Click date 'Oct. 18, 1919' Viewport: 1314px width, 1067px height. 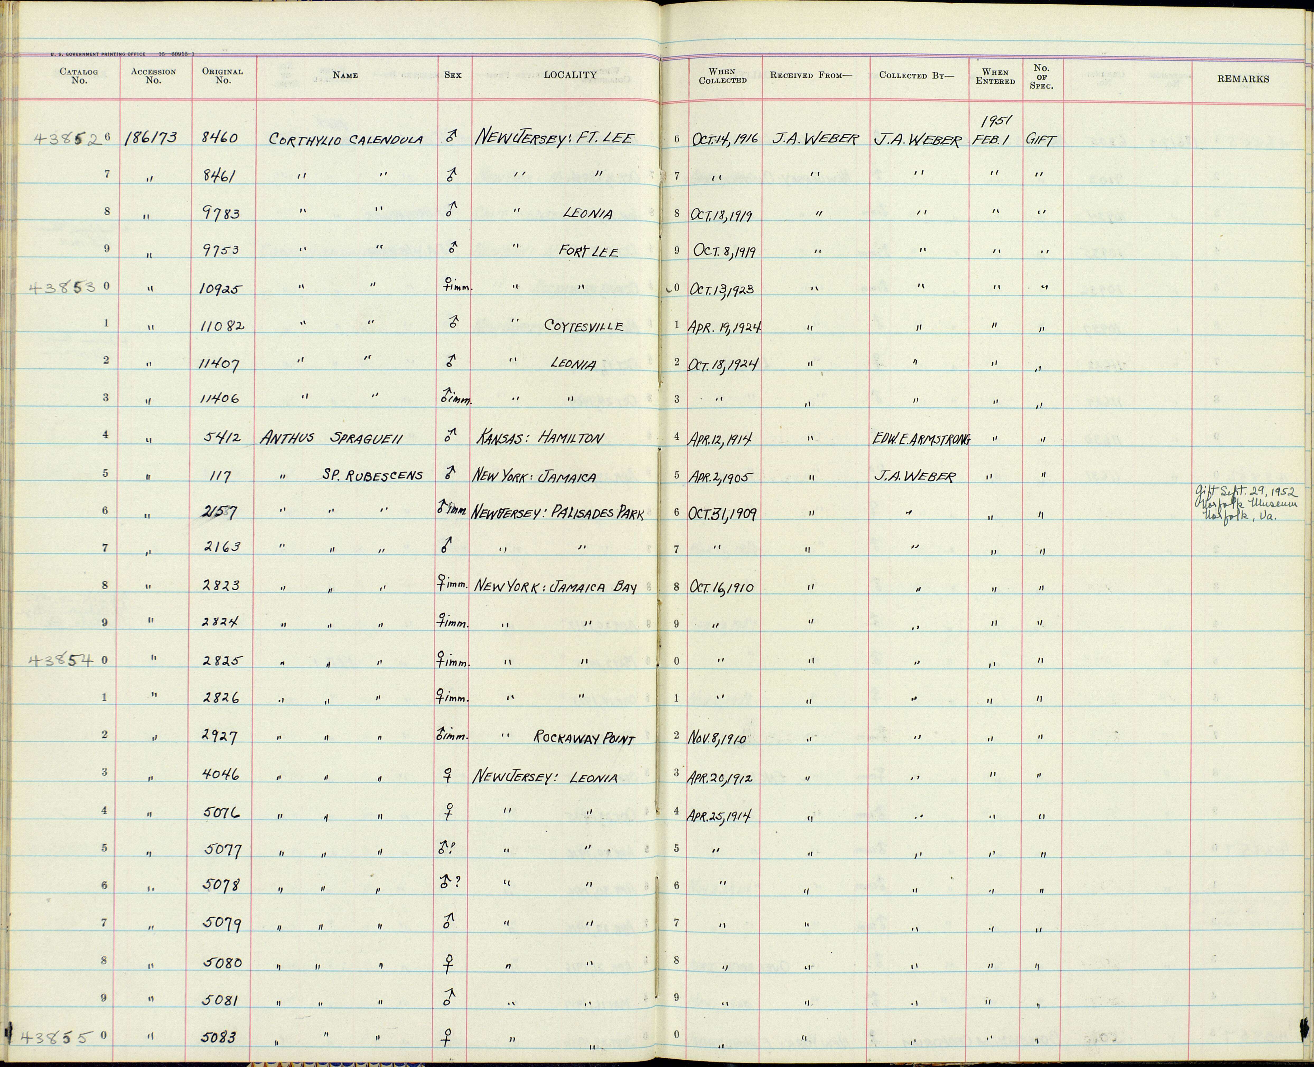coord(722,215)
